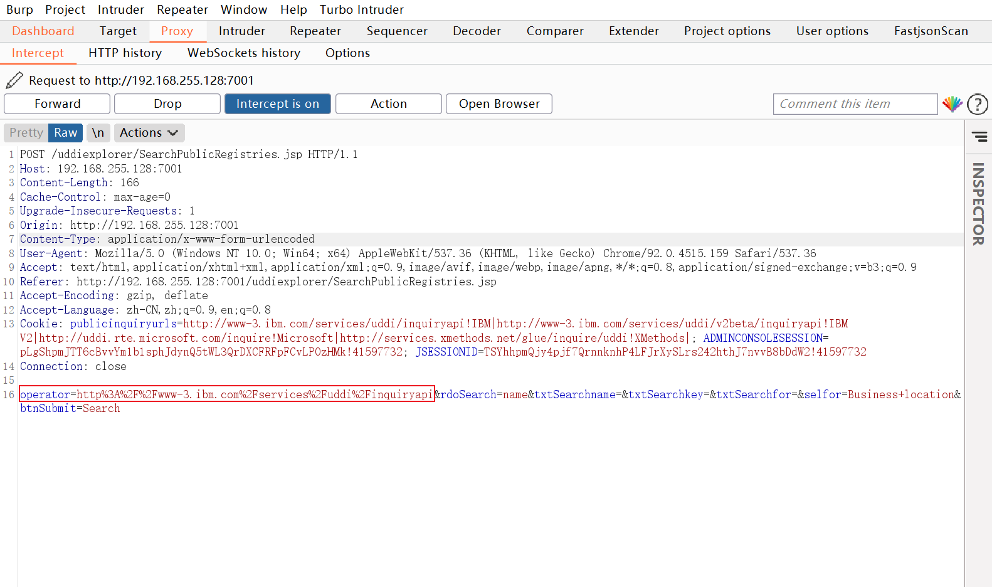Click the Upgrade-Insecure-Requests header line
Viewport: 992px width, 587px height.
pos(107,211)
